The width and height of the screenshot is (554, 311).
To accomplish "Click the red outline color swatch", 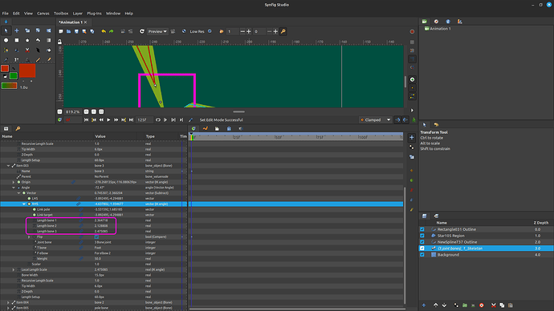I will click(5, 68).
